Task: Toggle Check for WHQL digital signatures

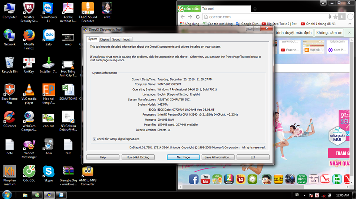Action: point(95,139)
